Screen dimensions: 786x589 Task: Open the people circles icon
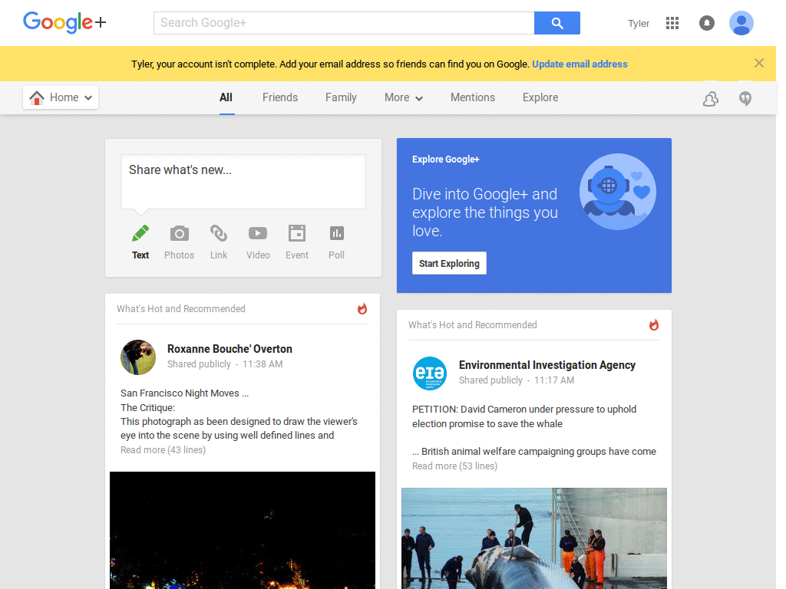710,99
